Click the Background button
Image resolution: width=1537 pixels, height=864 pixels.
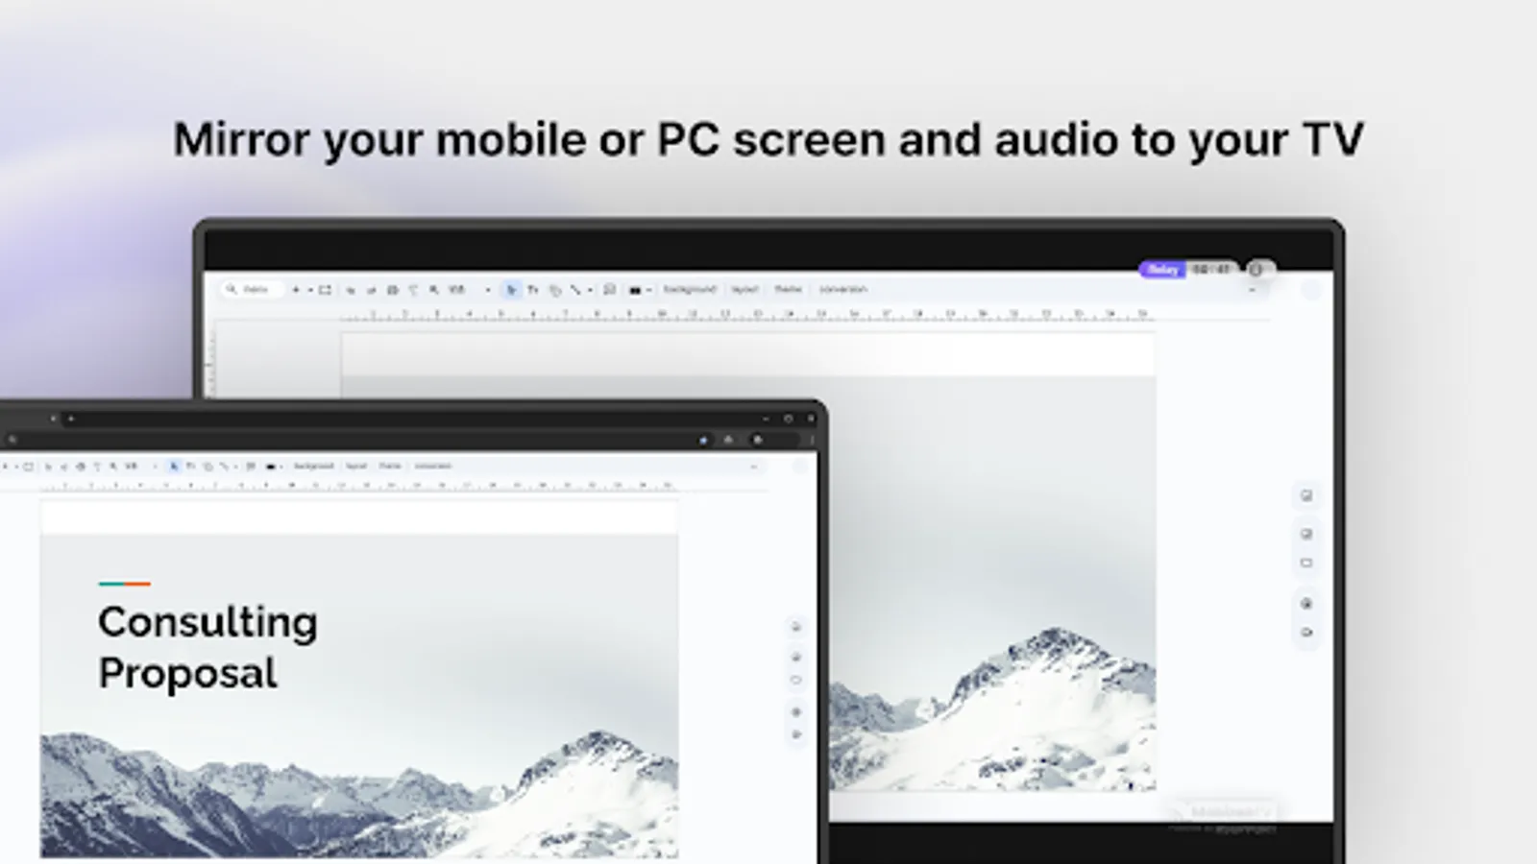tap(688, 289)
